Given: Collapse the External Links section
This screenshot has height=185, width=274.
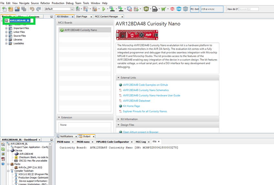Looking at the screenshot, I should point(118,78).
